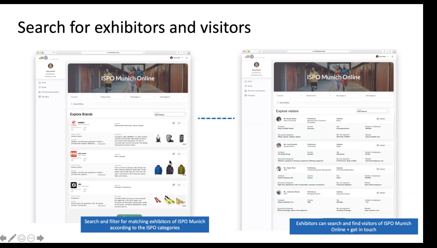Click chat icon on Völkl card
This screenshot has width=437, height=248.
174,185
